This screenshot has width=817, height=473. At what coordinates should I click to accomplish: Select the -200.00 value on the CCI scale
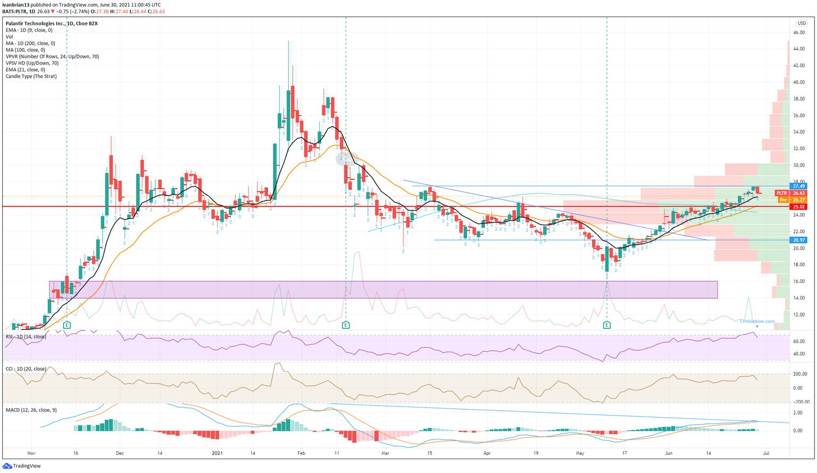801,402
